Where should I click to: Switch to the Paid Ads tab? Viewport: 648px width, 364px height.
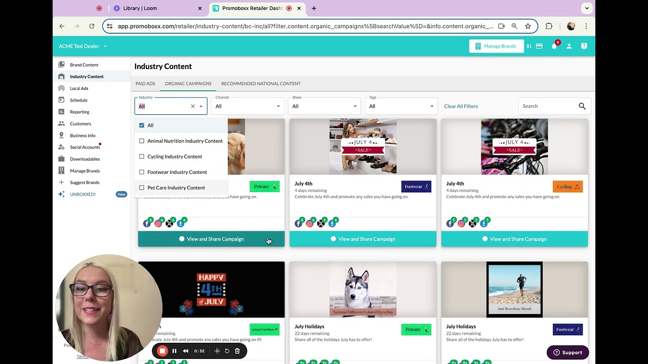tap(145, 83)
